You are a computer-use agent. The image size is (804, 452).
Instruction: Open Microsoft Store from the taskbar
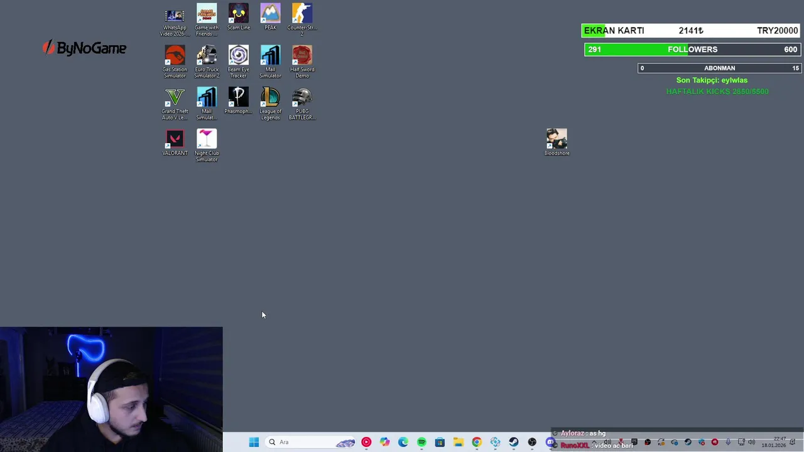tap(440, 442)
